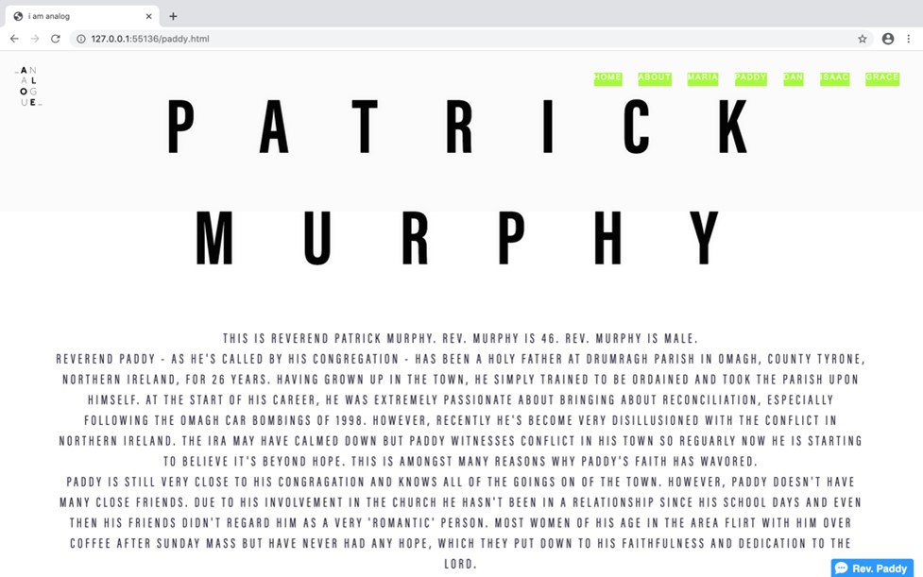Go to the HOME nav link
Screen dimensions: 923x577
607,78
